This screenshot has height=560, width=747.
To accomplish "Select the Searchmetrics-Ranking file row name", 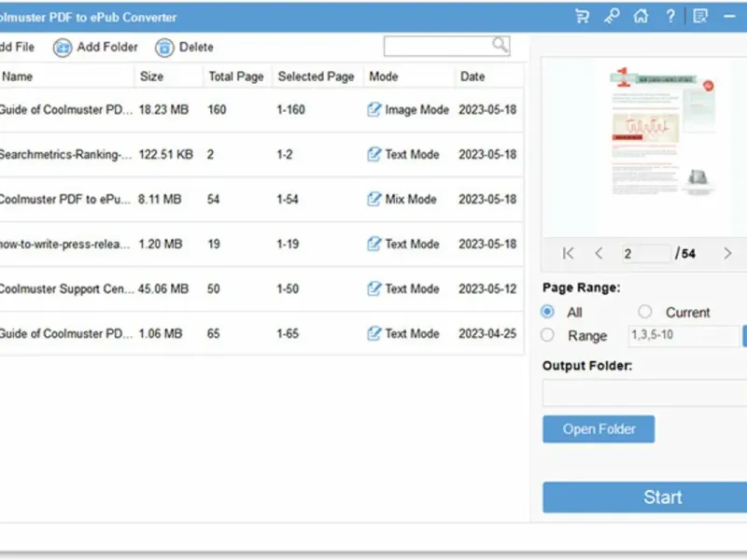I will (65, 154).
